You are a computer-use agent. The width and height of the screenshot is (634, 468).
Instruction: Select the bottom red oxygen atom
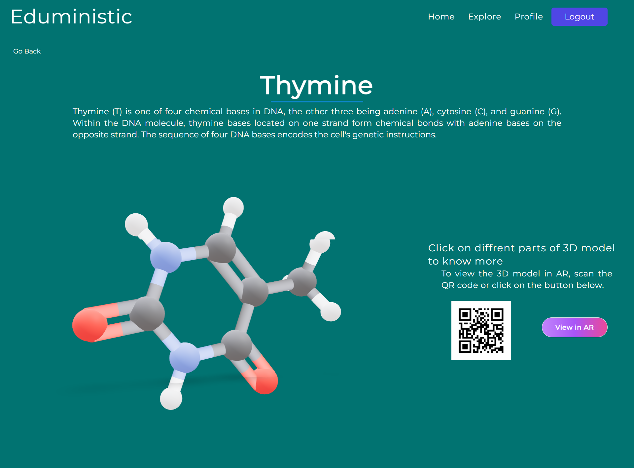266,381
